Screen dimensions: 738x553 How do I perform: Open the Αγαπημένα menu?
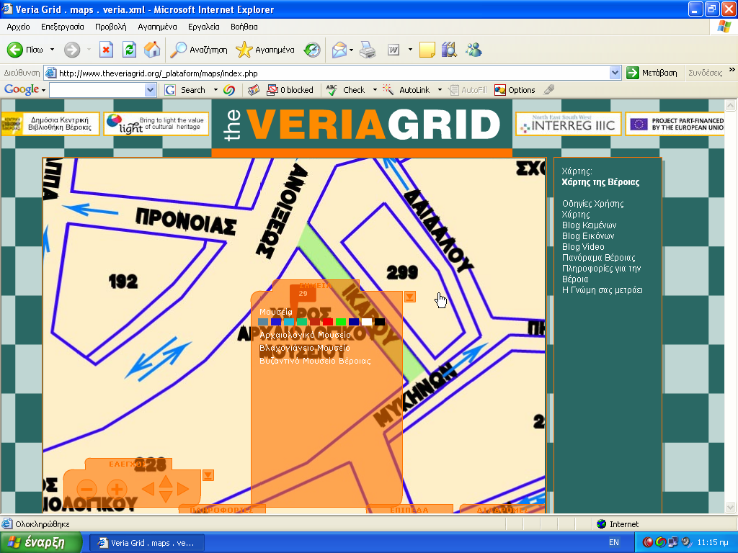click(157, 27)
